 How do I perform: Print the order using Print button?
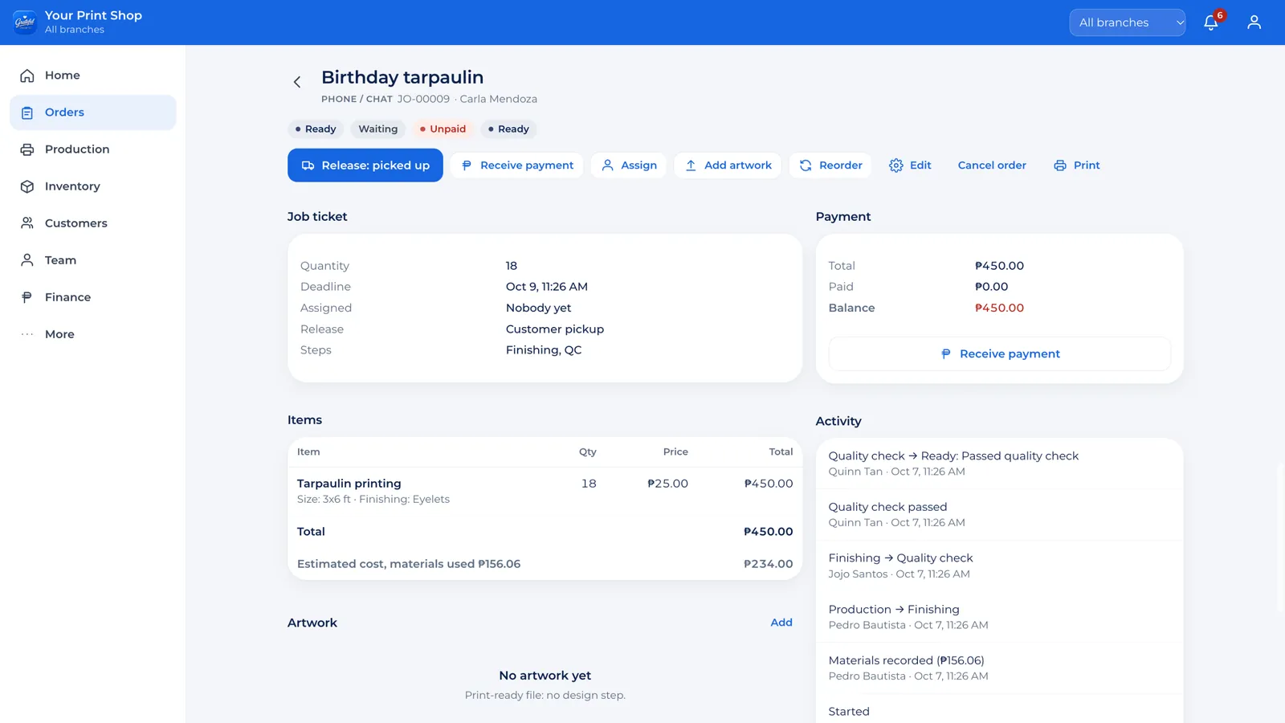pyautogui.click(x=1076, y=165)
